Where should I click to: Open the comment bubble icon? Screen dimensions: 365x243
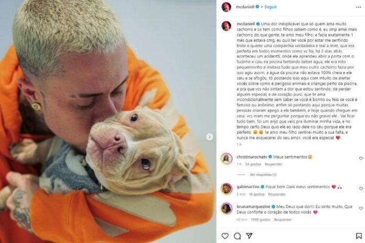tap(237, 236)
